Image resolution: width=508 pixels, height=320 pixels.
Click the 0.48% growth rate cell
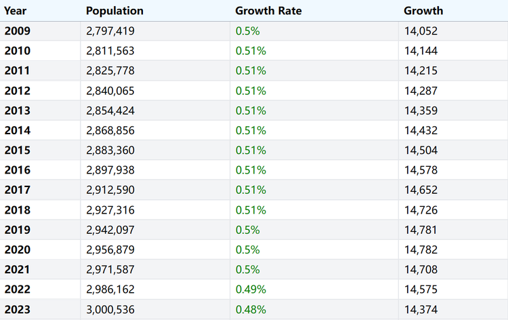pos(251,309)
